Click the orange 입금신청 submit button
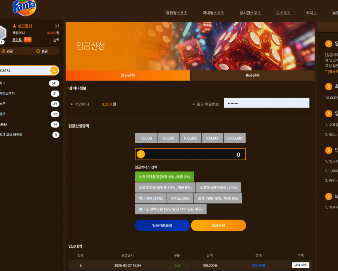The image size is (338, 271). pos(218,226)
